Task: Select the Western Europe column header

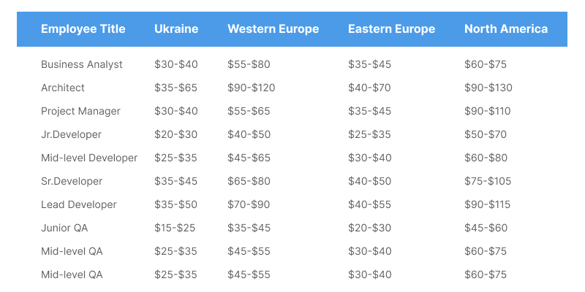Action: coord(273,29)
